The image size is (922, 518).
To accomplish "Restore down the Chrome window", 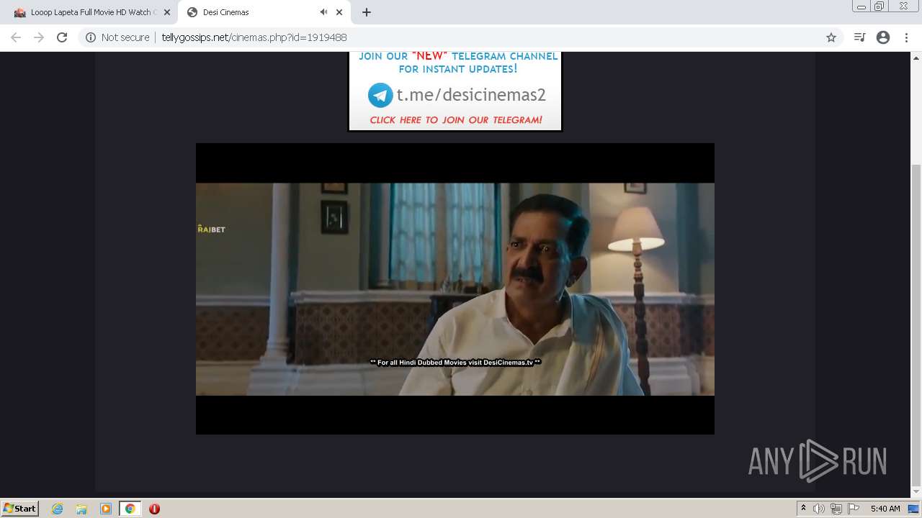I will (880, 6).
